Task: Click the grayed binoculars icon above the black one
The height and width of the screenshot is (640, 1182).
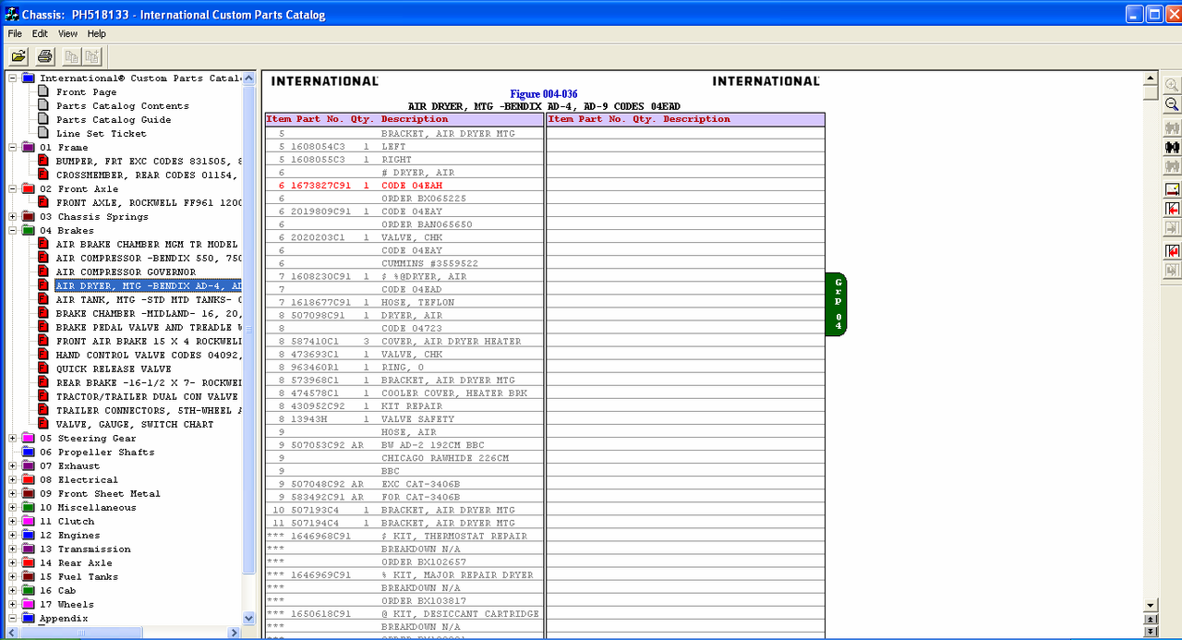Action: pyautogui.click(x=1172, y=127)
